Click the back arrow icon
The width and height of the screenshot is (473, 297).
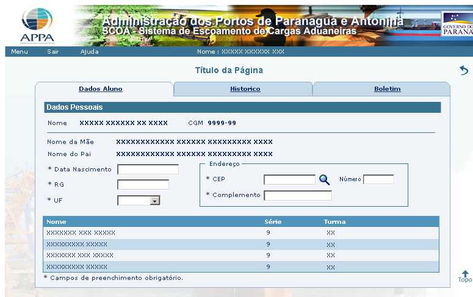464,71
